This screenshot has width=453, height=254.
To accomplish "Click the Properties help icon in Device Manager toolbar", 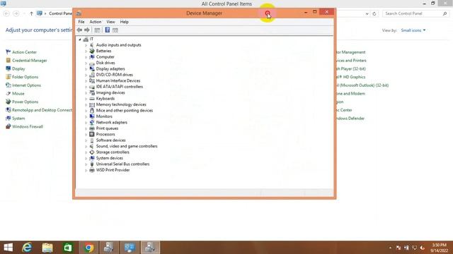I will (107, 30).
